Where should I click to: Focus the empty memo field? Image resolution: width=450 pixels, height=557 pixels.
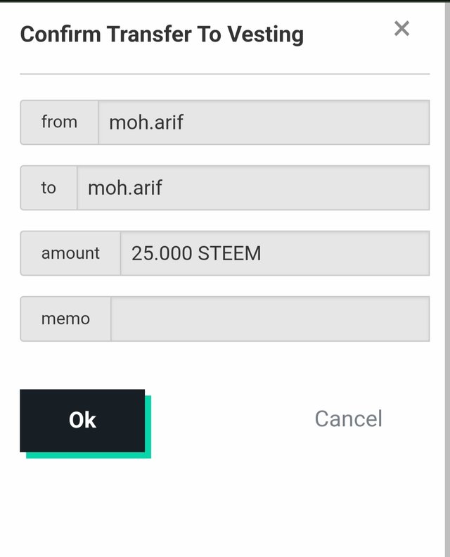click(270, 319)
